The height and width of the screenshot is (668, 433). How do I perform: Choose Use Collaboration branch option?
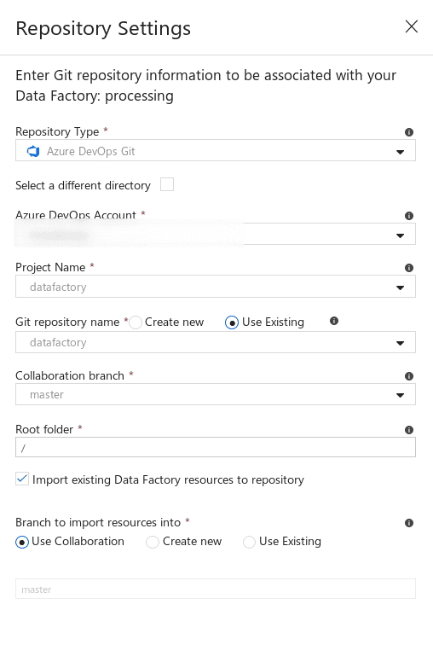pos(22,542)
